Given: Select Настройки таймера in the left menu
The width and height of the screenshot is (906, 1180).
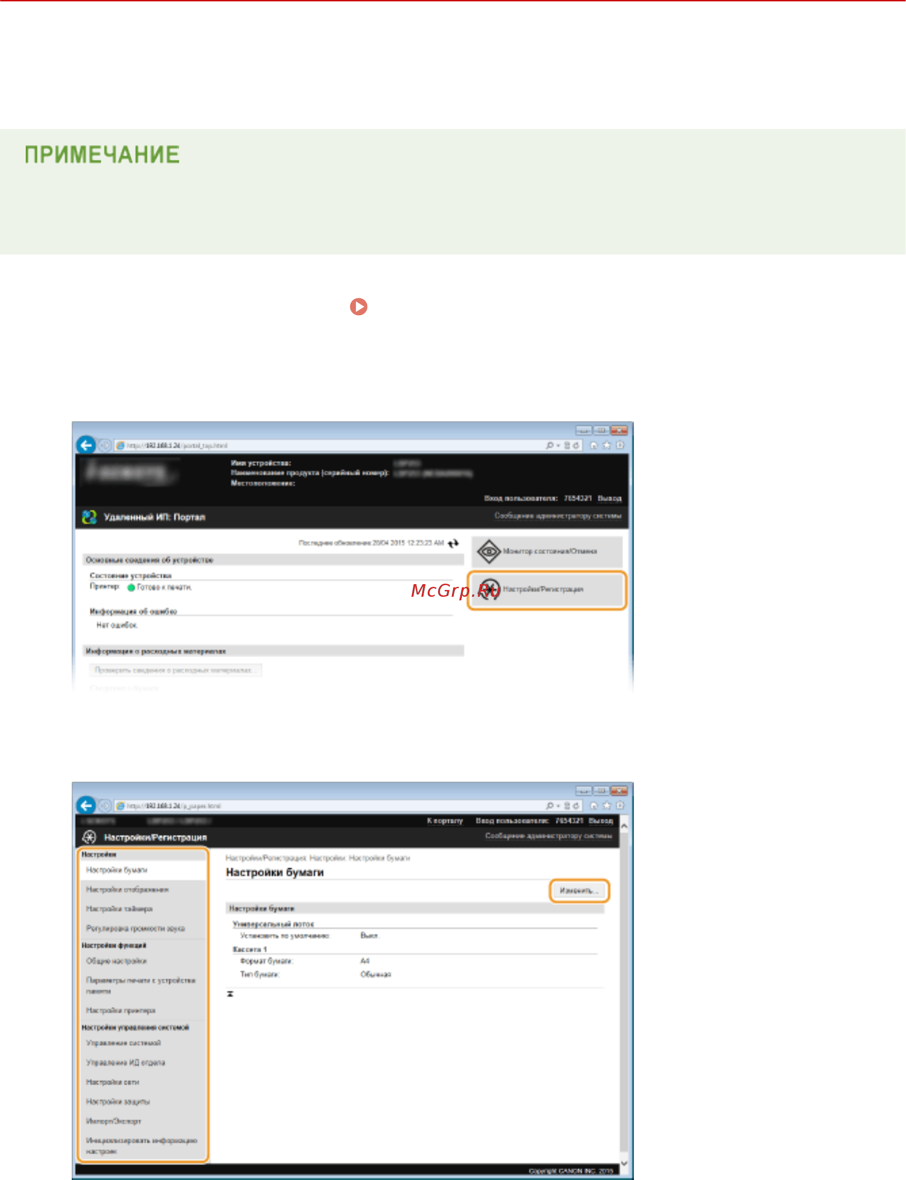Looking at the screenshot, I should click(143, 909).
